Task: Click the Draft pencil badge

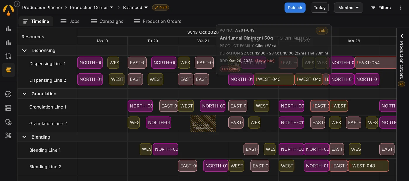Action: [161, 8]
